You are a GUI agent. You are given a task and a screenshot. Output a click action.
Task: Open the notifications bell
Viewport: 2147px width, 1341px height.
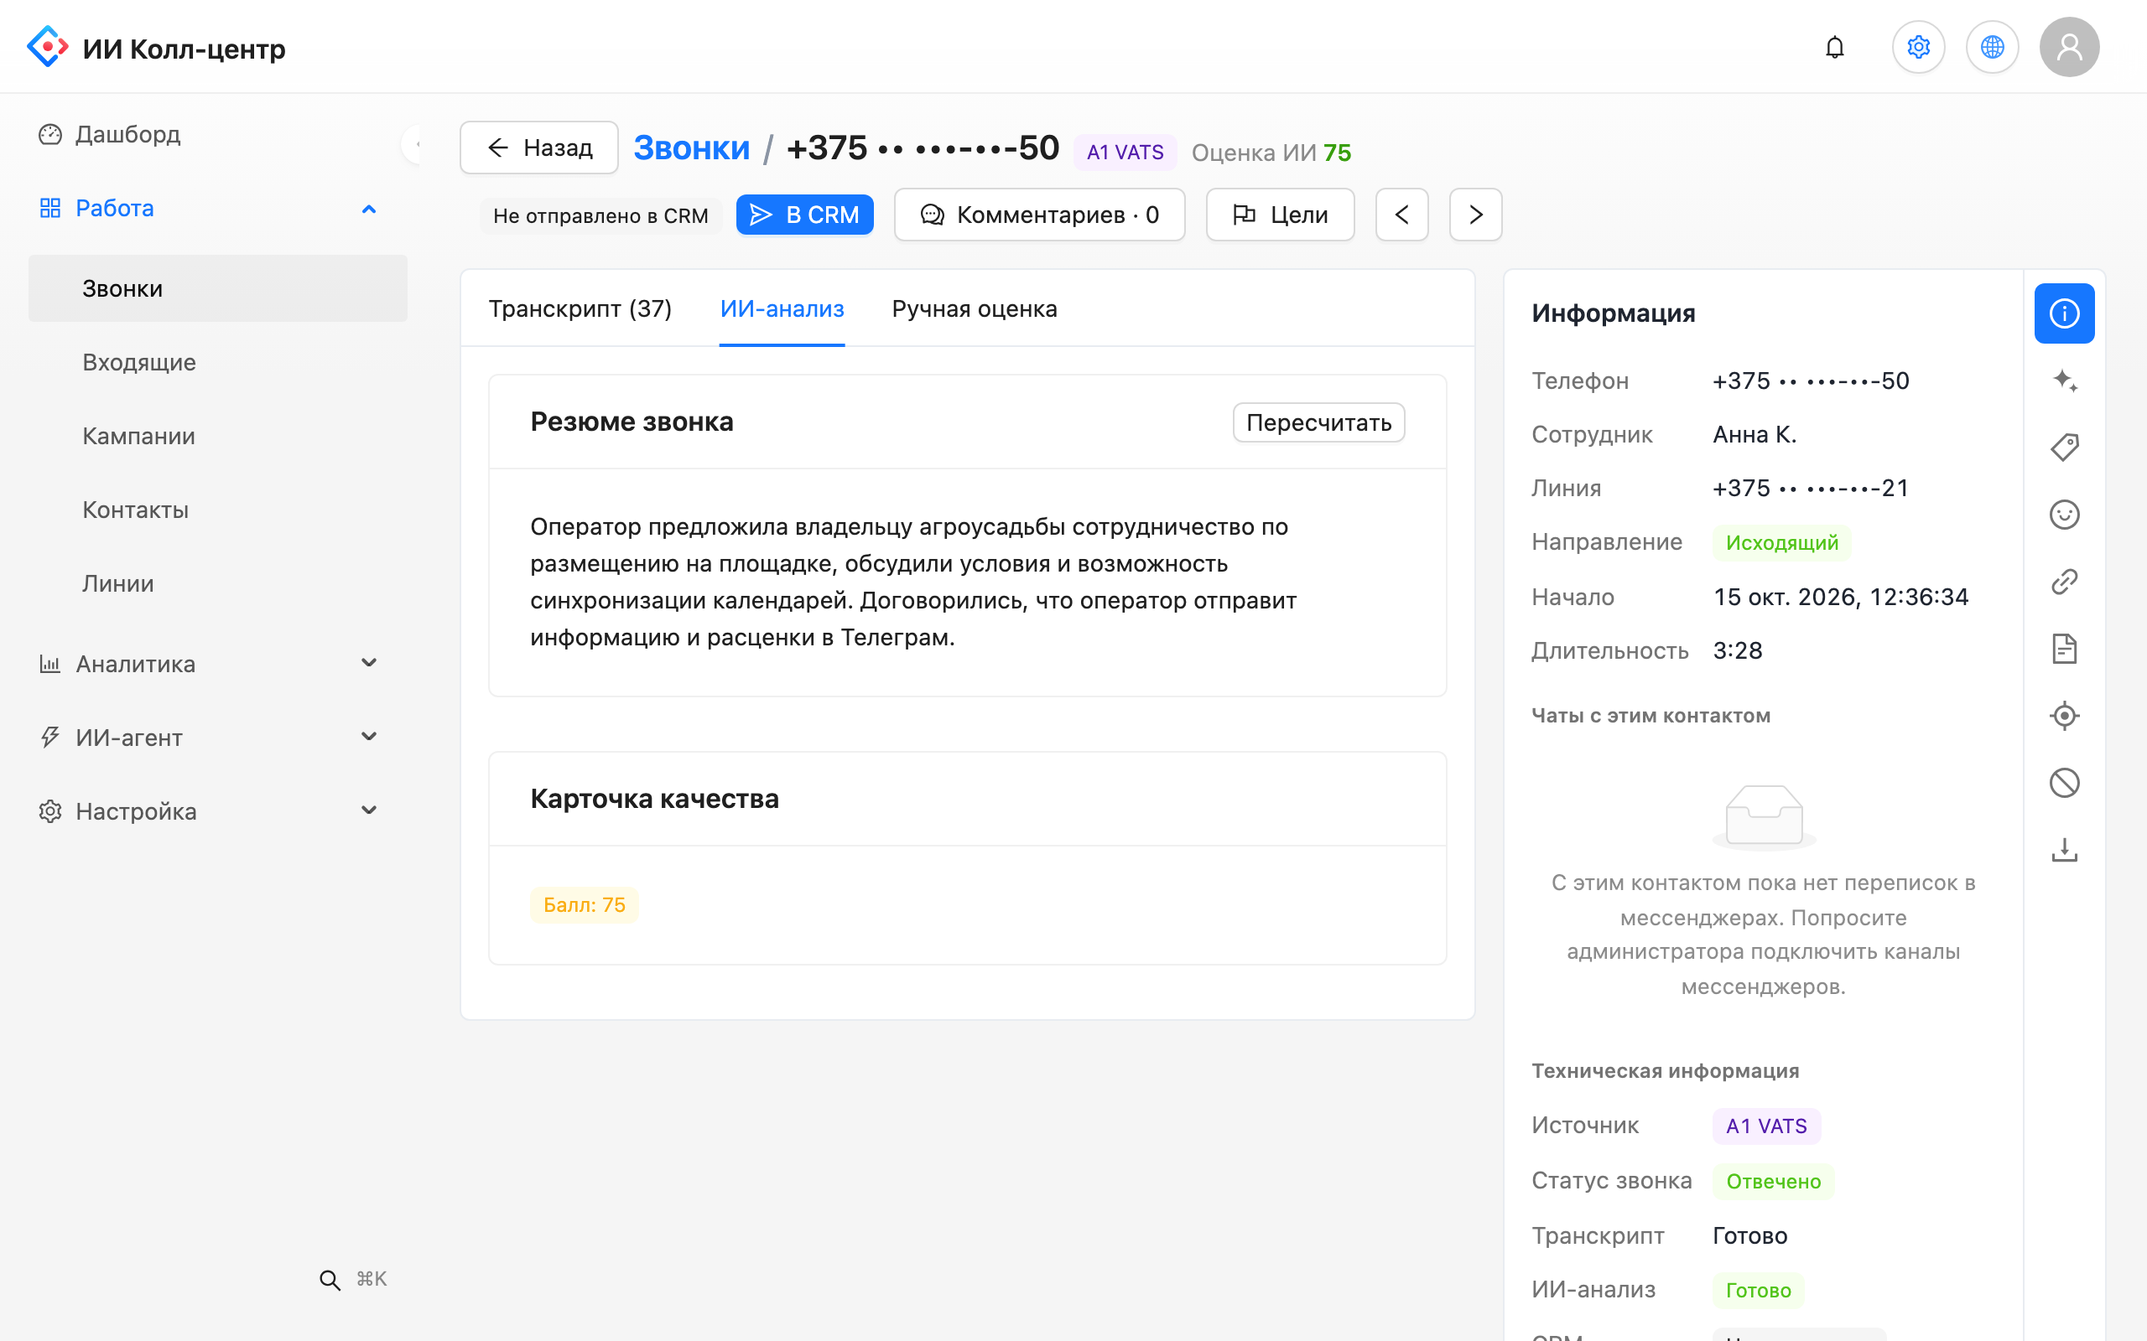tap(1835, 47)
